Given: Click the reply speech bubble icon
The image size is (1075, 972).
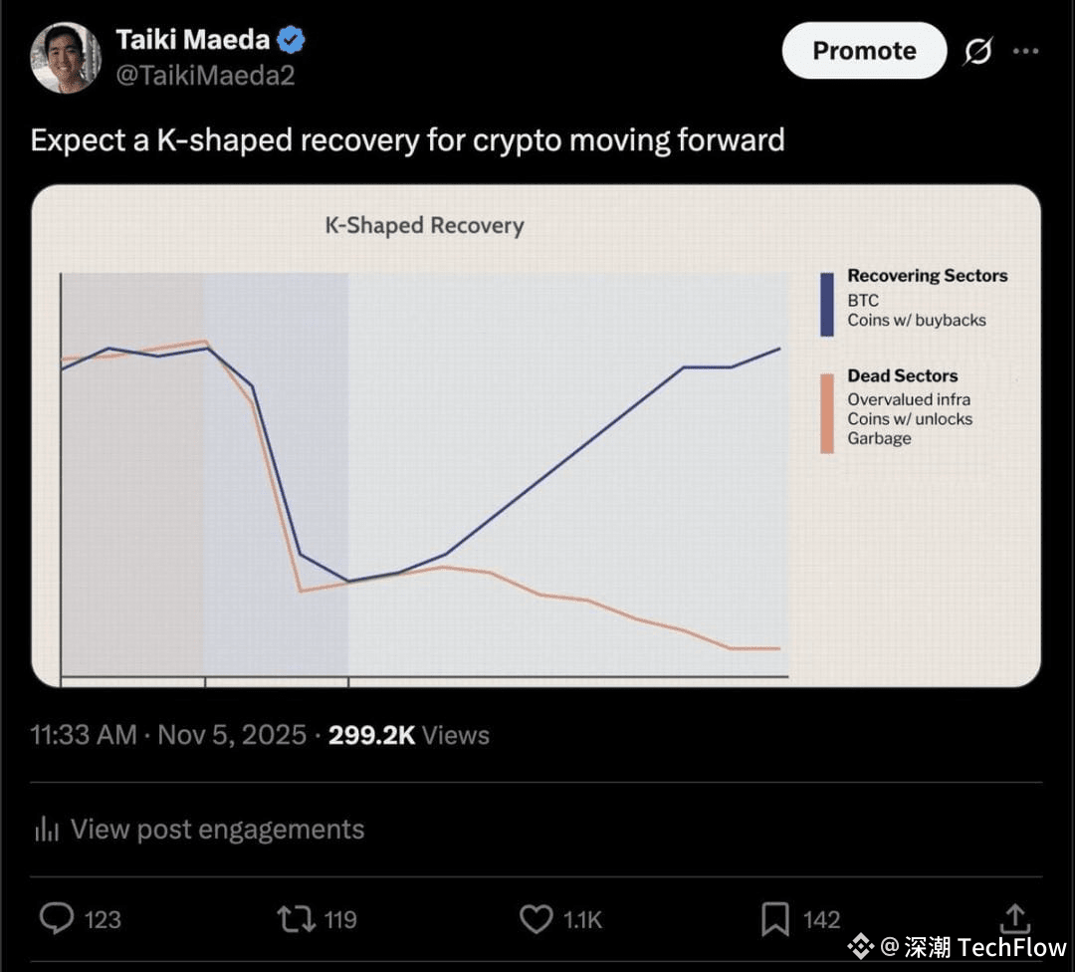Looking at the screenshot, I should (56, 918).
